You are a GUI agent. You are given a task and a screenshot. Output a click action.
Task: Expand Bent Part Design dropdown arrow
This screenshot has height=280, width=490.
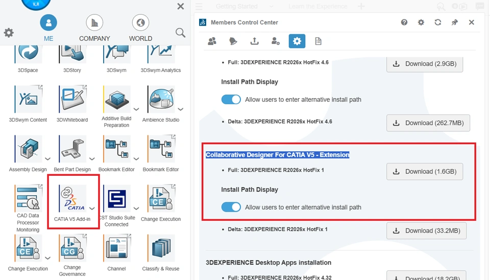coord(92,158)
